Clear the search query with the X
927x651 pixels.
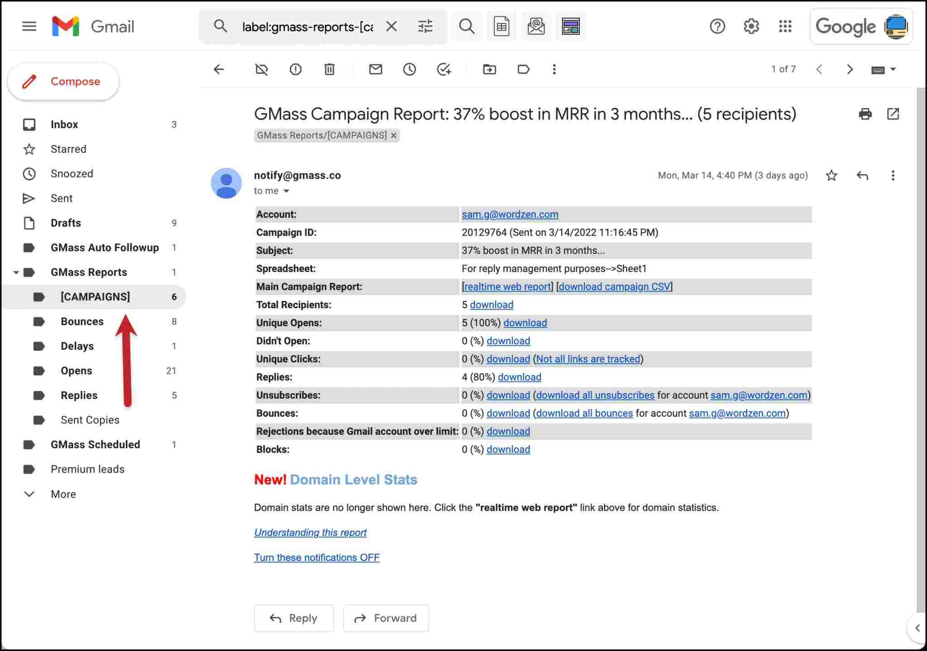pos(392,26)
